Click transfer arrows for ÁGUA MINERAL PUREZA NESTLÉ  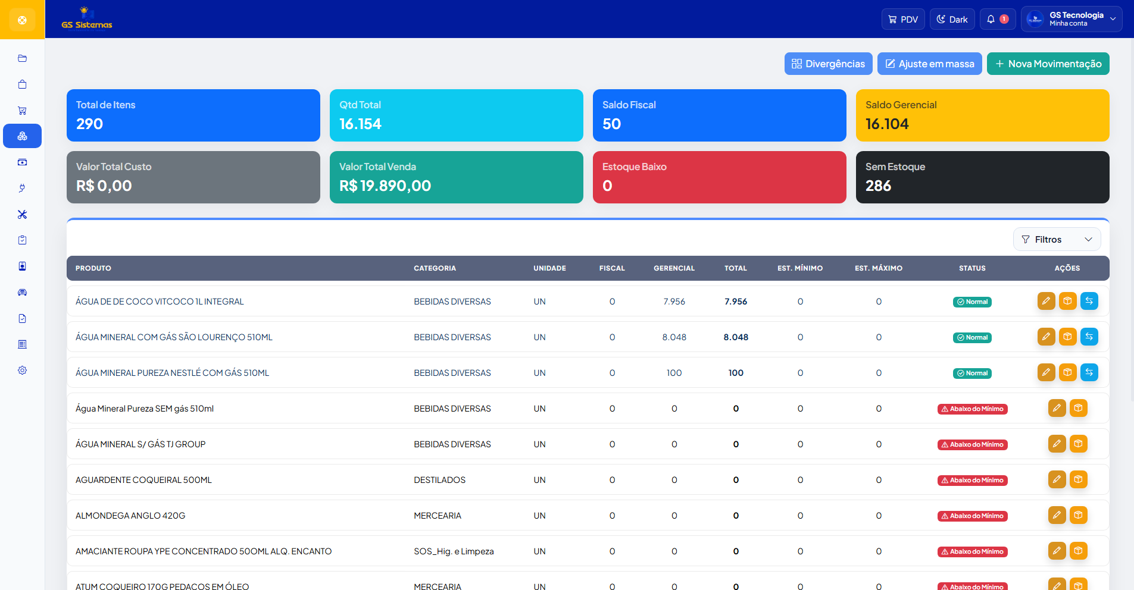tap(1089, 372)
